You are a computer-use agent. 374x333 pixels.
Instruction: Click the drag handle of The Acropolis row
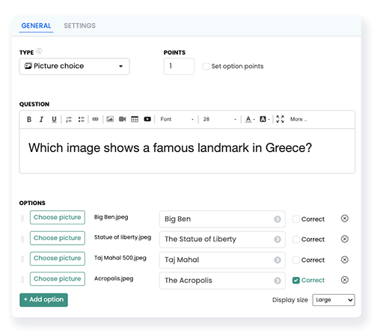click(x=22, y=280)
